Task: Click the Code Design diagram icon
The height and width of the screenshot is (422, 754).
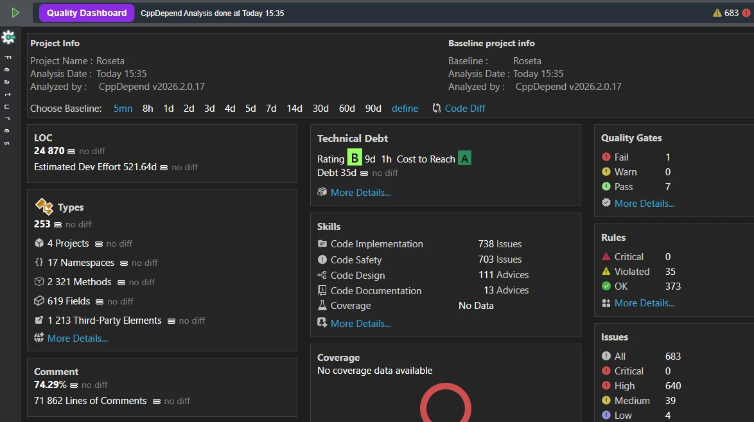Action: (x=322, y=276)
